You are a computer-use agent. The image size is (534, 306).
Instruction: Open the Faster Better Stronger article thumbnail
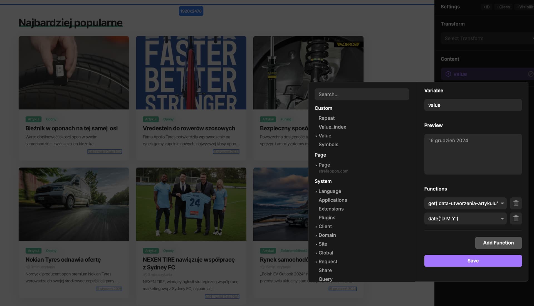pos(191,72)
